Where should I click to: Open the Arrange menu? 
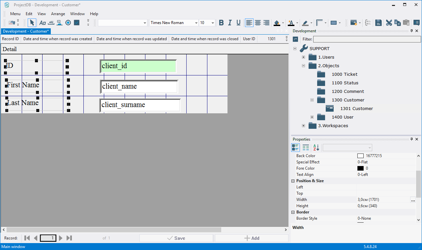(x=58, y=14)
